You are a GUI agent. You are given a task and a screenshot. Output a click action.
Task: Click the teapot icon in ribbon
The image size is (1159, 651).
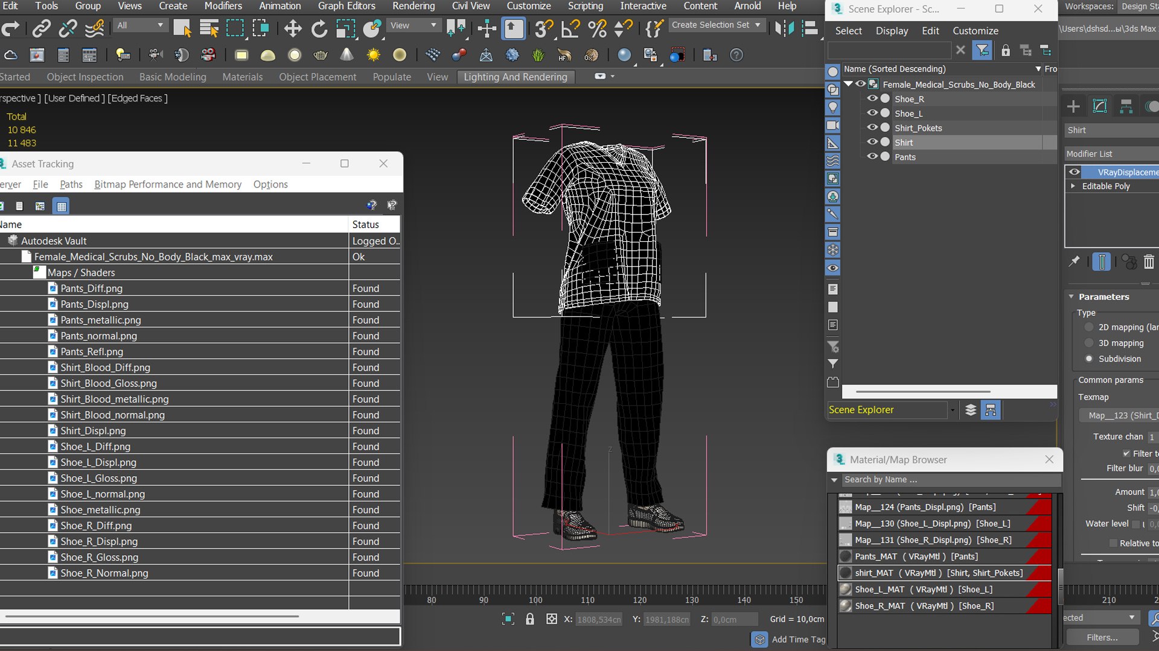[321, 55]
